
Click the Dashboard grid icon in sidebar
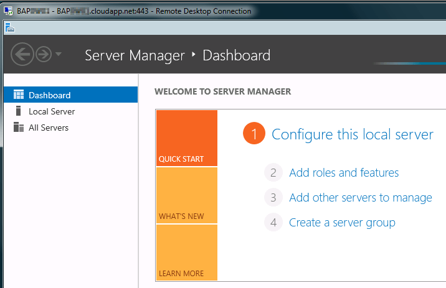click(x=19, y=95)
